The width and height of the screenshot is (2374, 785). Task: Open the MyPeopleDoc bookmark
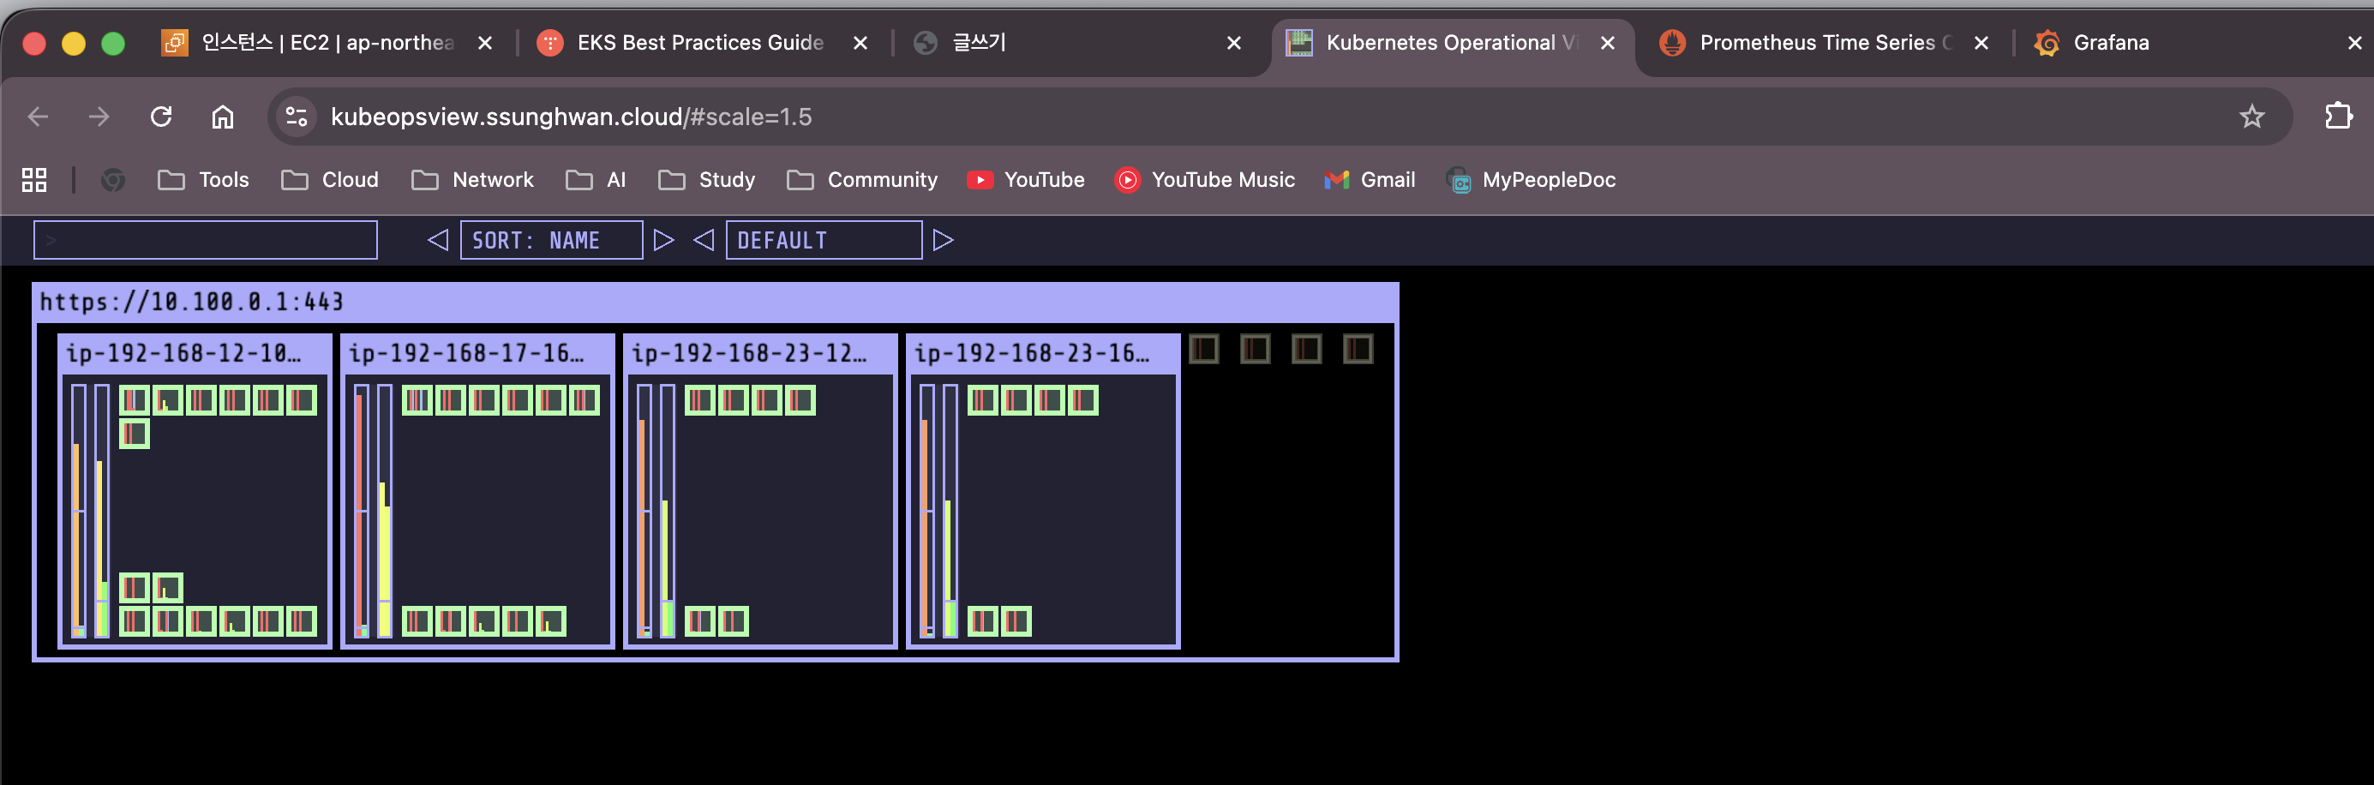(x=1531, y=180)
